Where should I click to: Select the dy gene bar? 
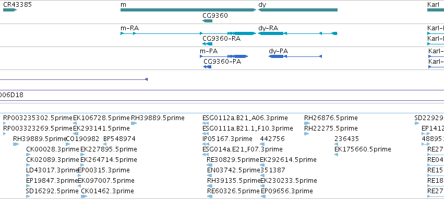[297, 10]
